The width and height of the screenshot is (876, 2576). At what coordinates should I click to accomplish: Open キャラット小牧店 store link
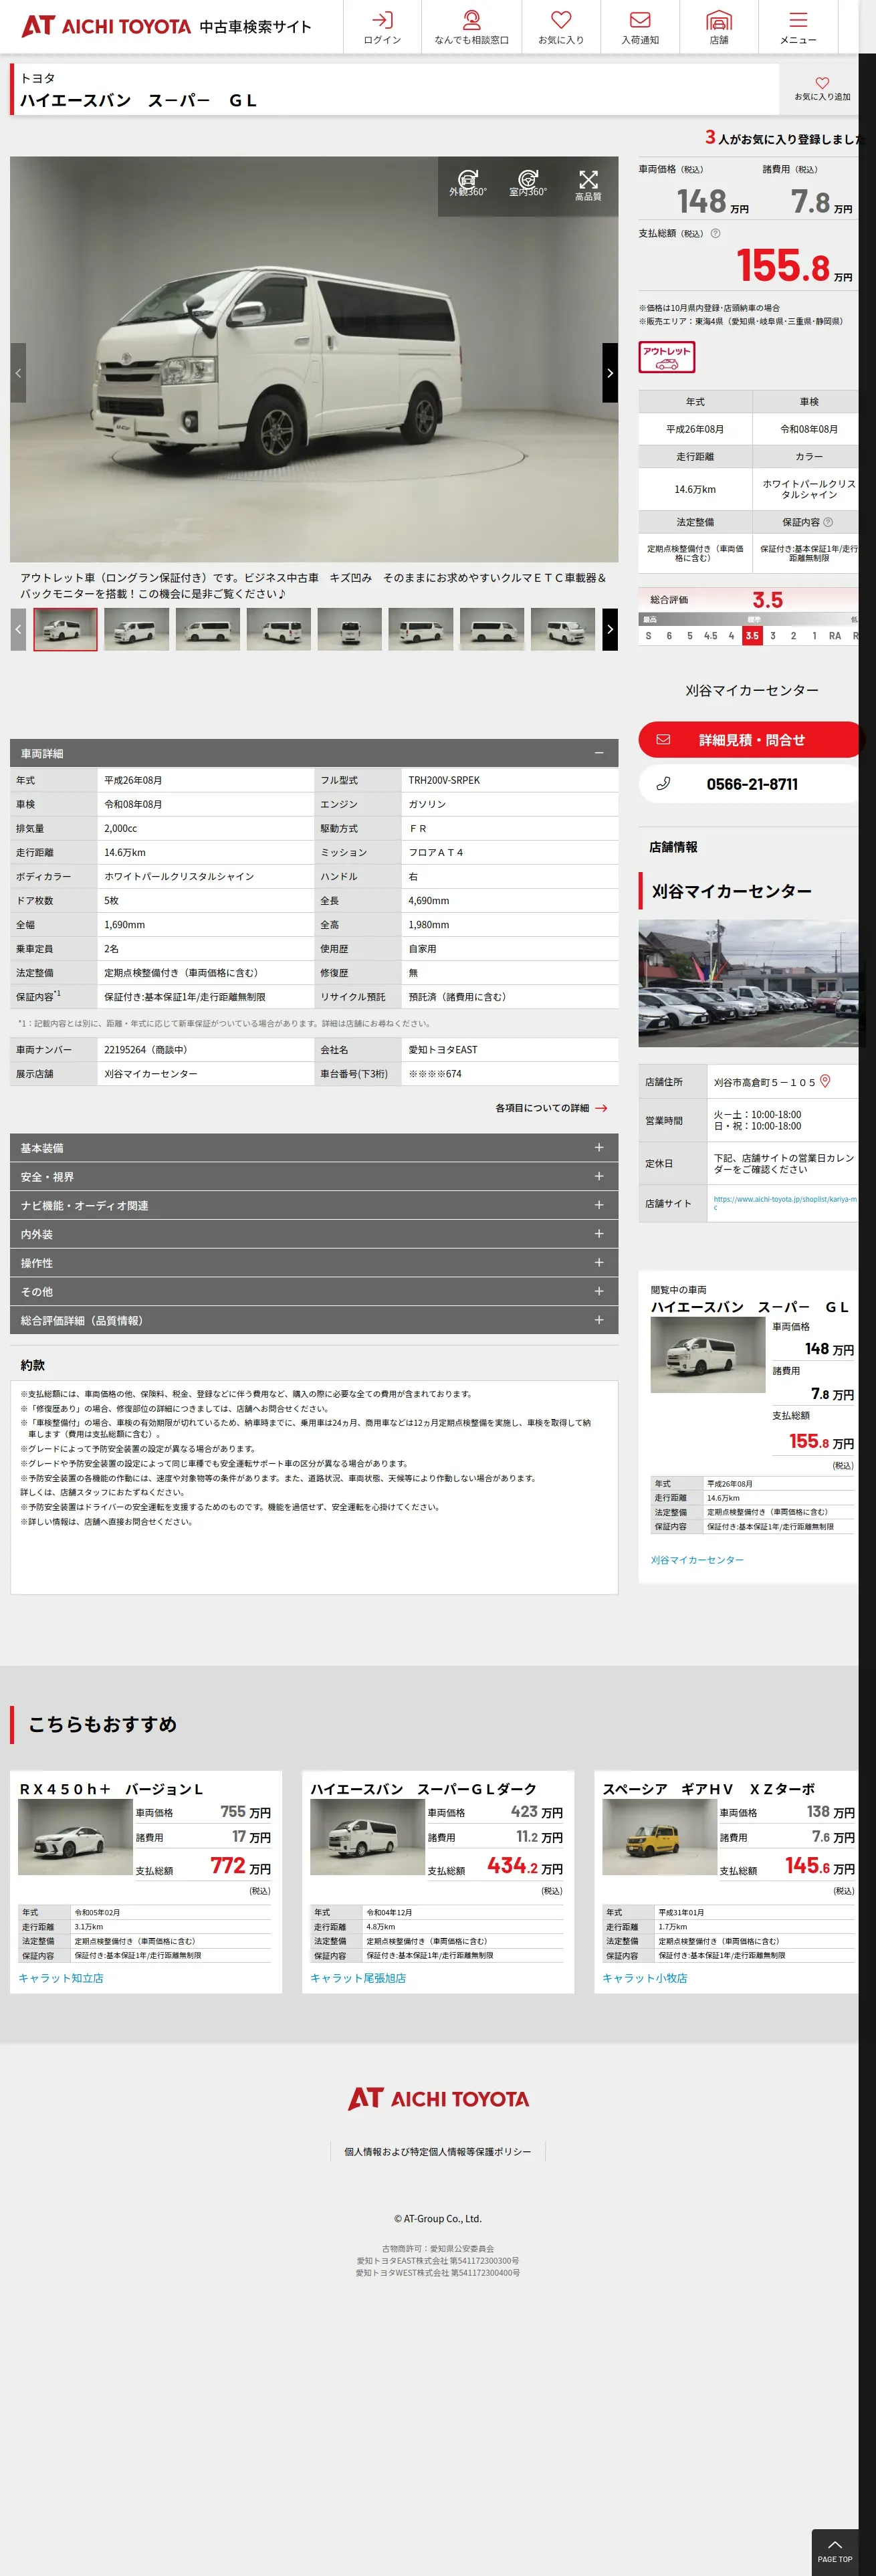point(645,1978)
